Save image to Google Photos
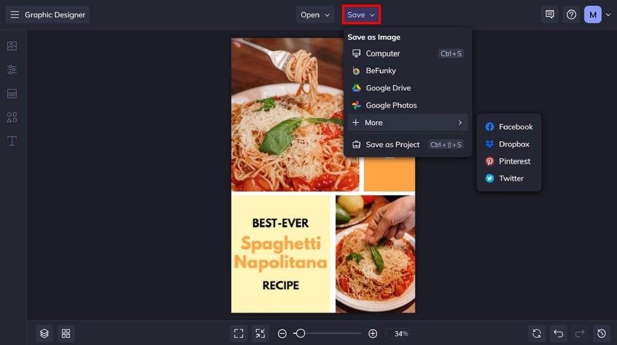 click(408, 105)
